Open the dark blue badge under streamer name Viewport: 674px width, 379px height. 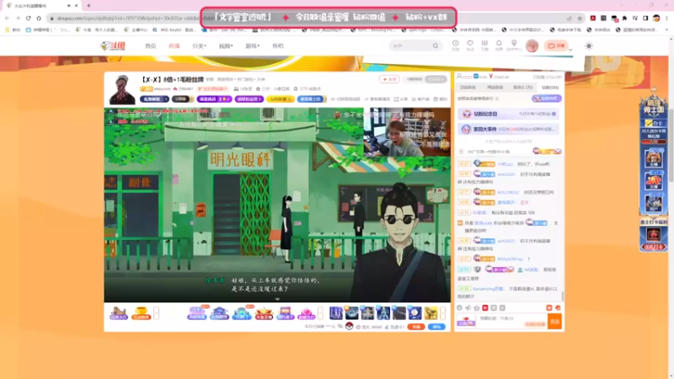point(154,99)
